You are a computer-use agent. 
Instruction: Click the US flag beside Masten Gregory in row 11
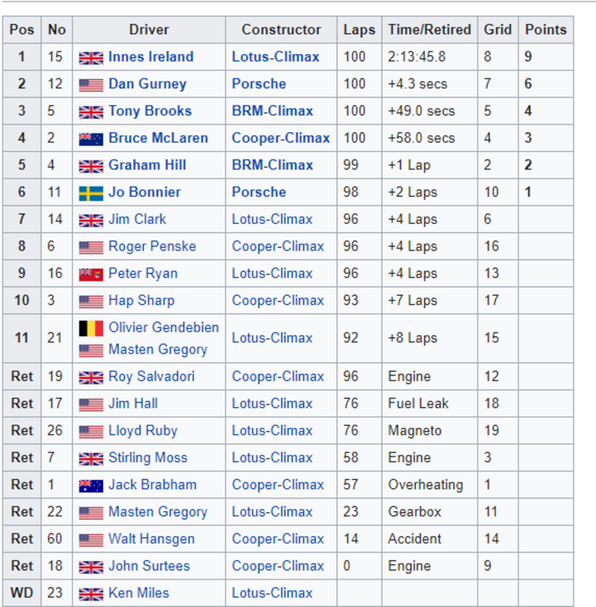pos(91,350)
